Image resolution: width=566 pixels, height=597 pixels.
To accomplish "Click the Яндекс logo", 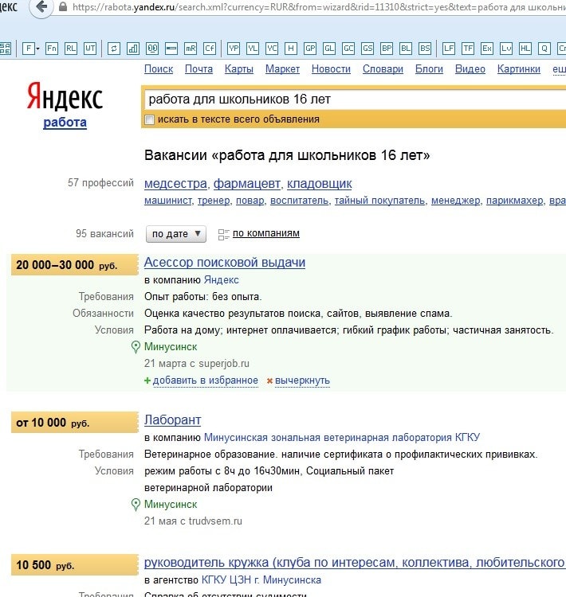I will tap(65, 96).
